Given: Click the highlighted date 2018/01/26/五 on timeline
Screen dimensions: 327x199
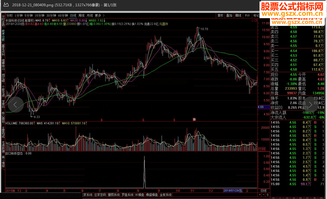Looking at the screenshot, I should click(233, 190).
